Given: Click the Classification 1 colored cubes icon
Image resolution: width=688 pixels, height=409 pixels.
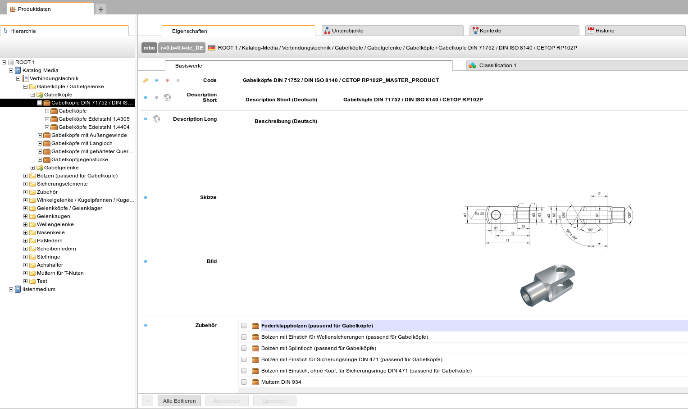Looking at the screenshot, I should tap(472, 65).
